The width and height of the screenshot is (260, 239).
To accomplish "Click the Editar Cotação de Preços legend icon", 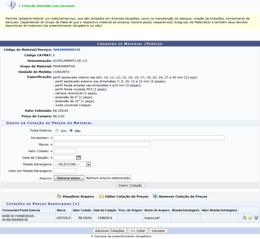I will (101, 196).
